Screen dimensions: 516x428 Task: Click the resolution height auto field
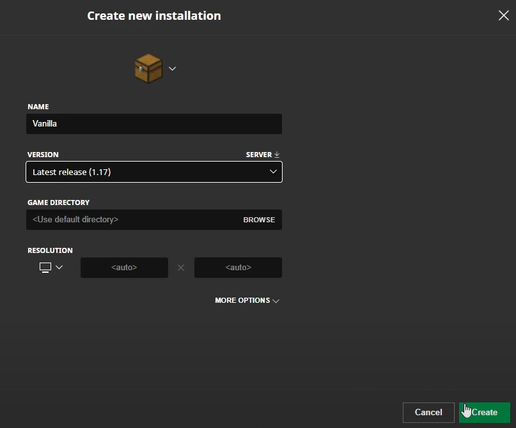click(238, 268)
